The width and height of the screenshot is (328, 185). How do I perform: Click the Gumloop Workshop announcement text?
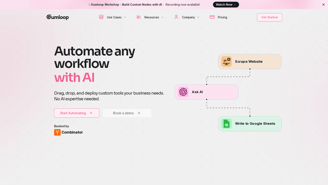126,5
